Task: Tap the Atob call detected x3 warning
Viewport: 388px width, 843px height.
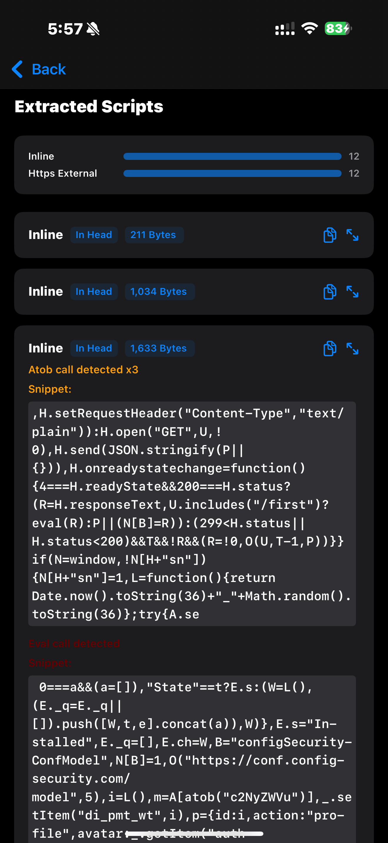Action: 83,370
